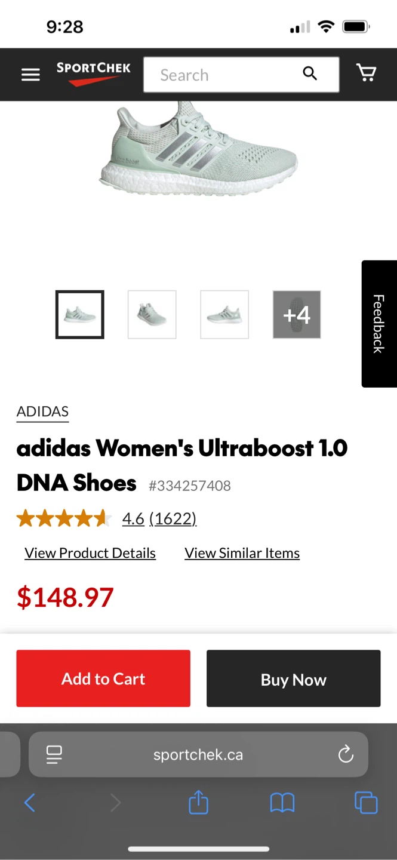The width and height of the screenshot is (397, 860).
Task: Tap the sportchek.ca address bar
Action: coord(198,754)
